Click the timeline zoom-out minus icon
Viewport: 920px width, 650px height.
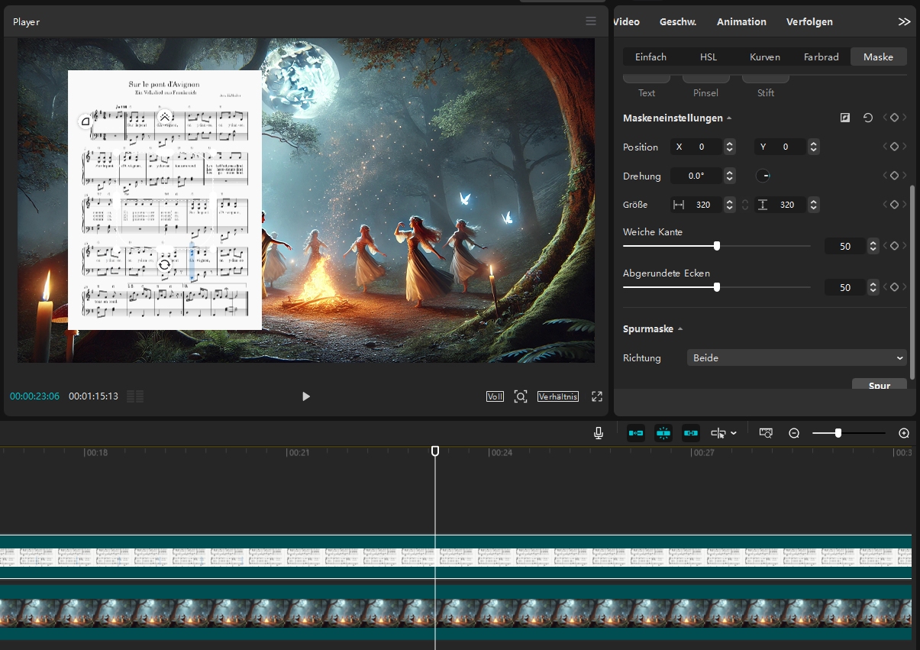coord(794,433)
